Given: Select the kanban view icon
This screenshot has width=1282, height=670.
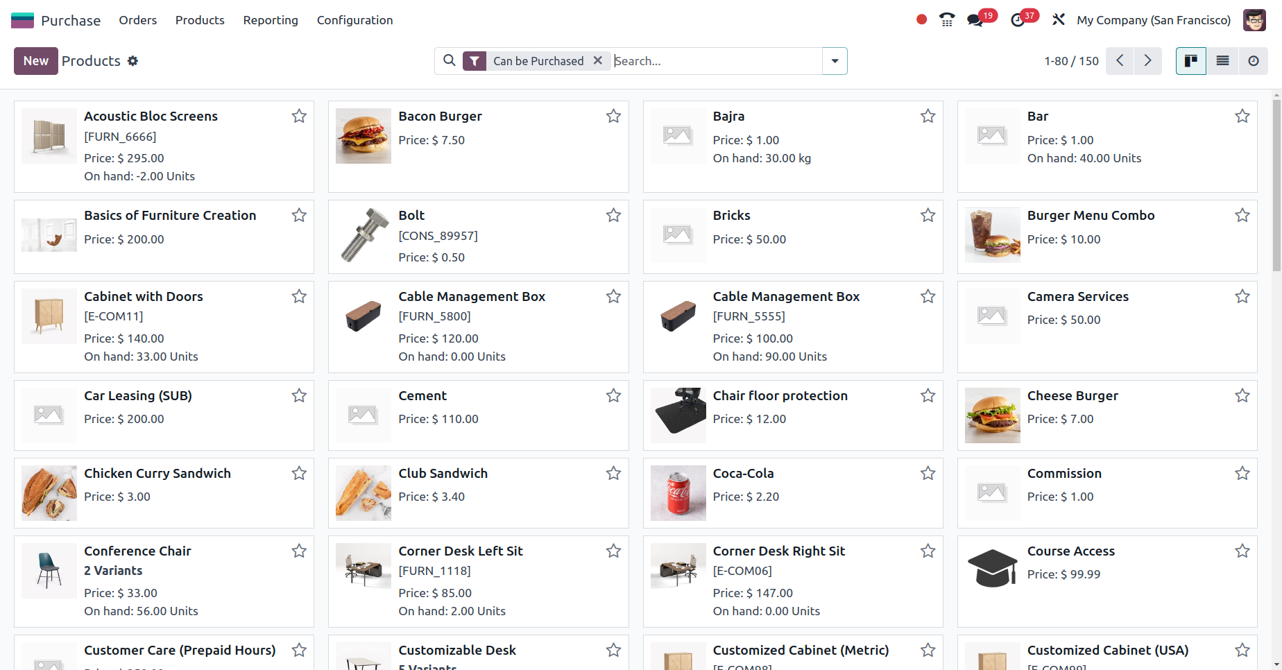Looking at the screenshot, I should [1191, 61].
